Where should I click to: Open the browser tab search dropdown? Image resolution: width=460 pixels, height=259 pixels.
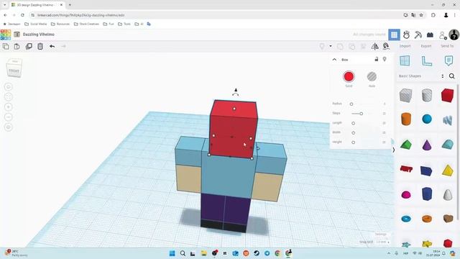(x=5, y=5)
